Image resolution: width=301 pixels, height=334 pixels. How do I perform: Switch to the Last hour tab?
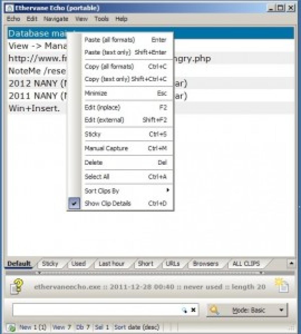(112, 264)
